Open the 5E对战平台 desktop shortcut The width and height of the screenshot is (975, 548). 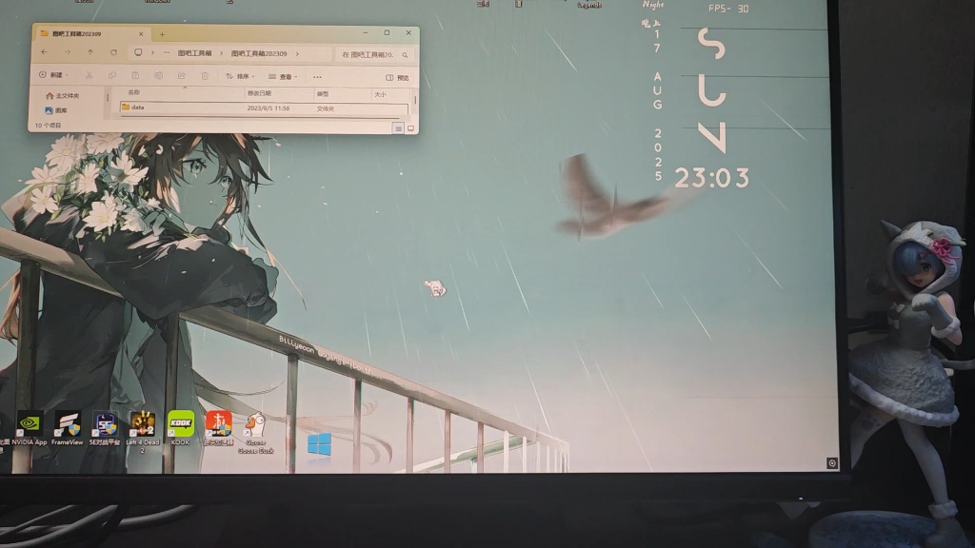105,427
